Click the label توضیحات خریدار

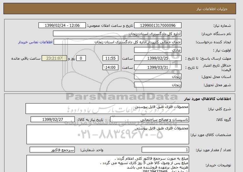(218, 165)
